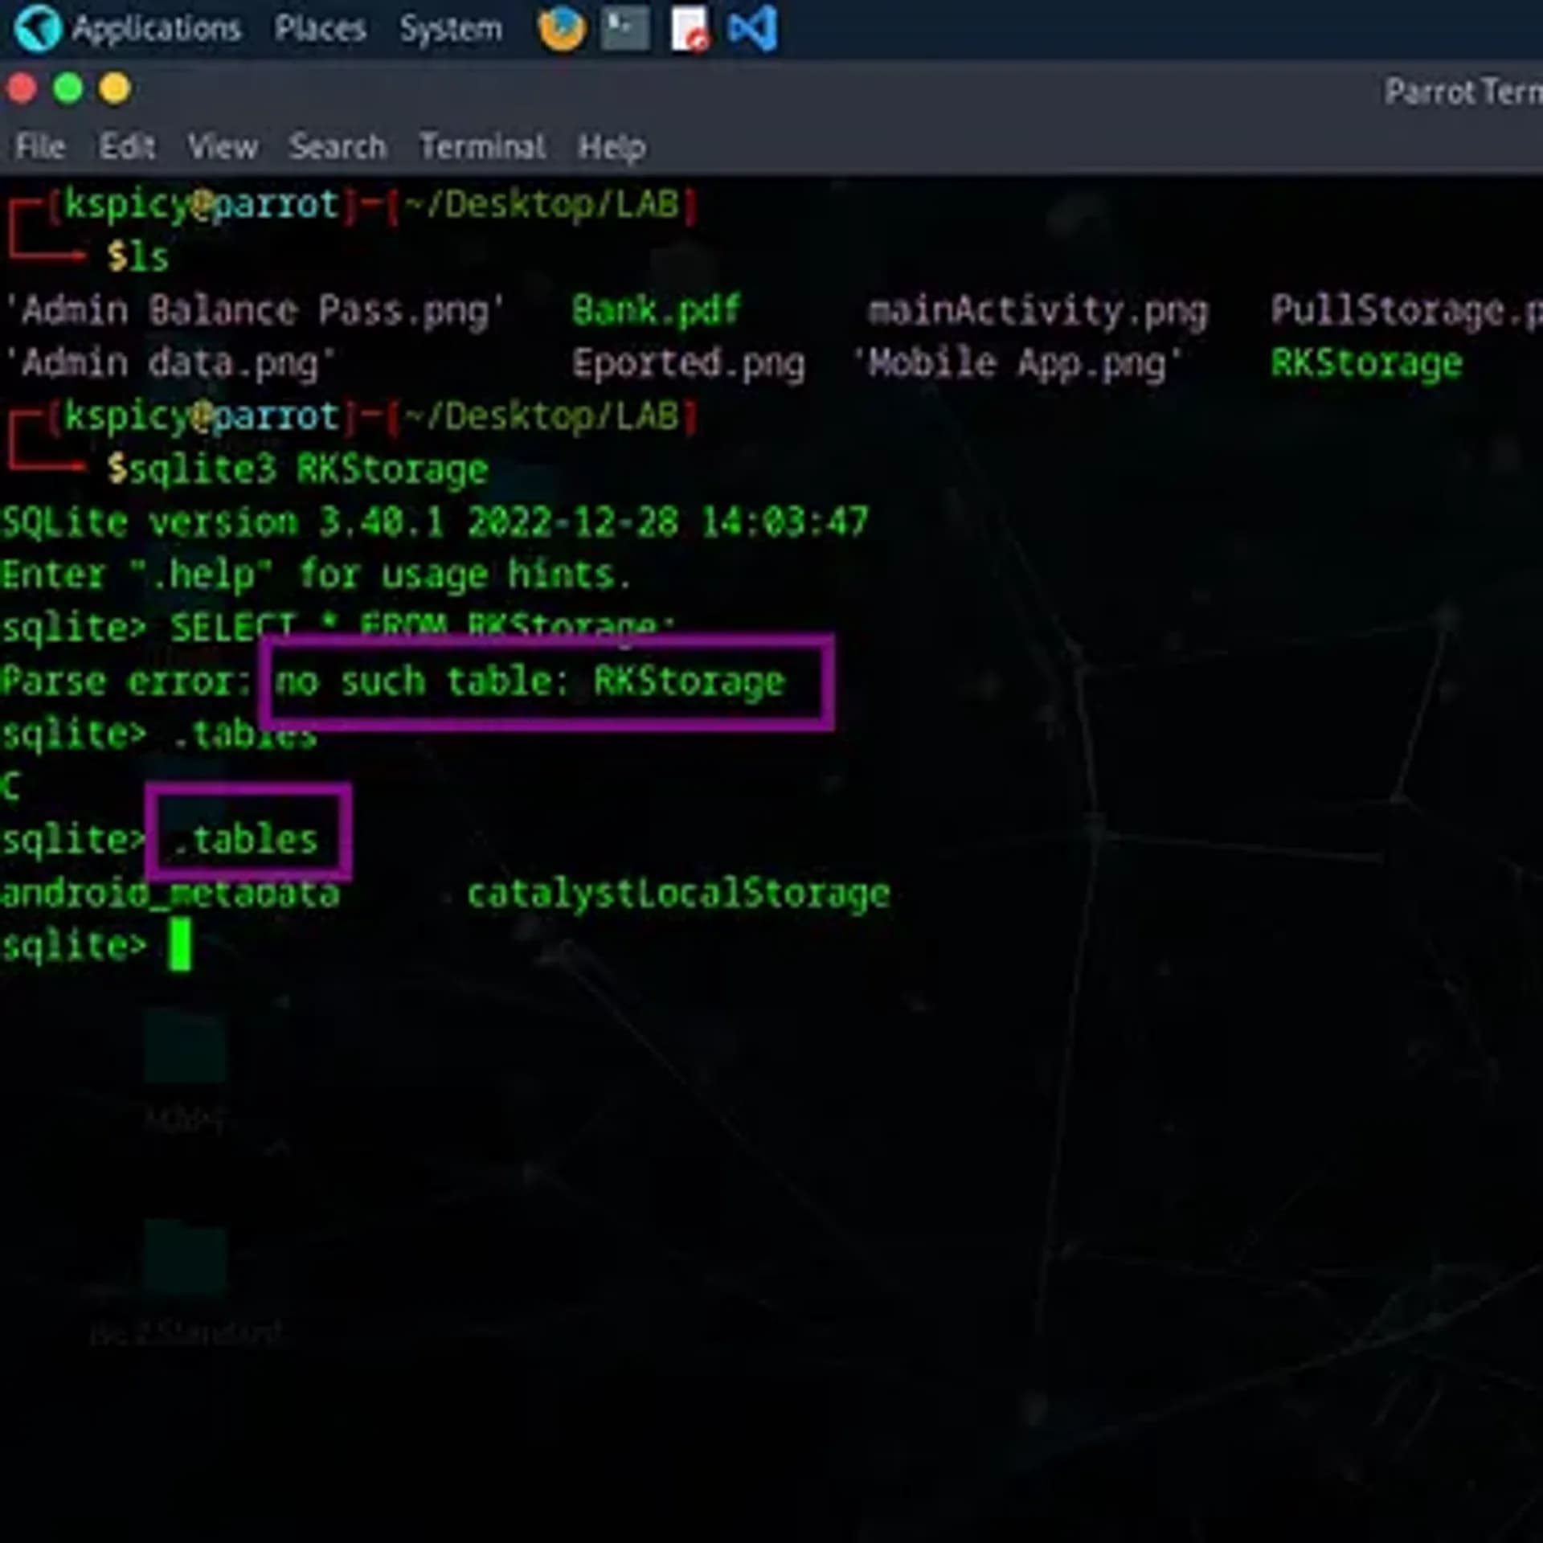Image resolution: width=1543 pixels, height=1543 pixels.
Task: Launch Visual Studio Code from the panel
Action: point(752,29)
